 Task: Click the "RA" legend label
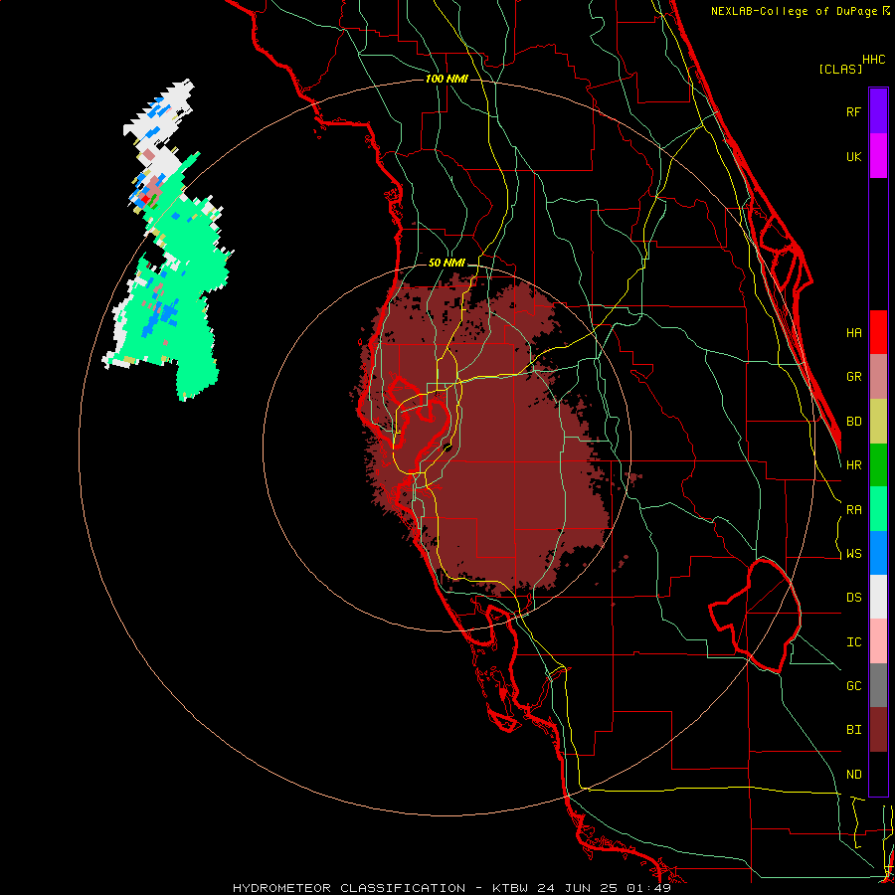pos(853,510)
